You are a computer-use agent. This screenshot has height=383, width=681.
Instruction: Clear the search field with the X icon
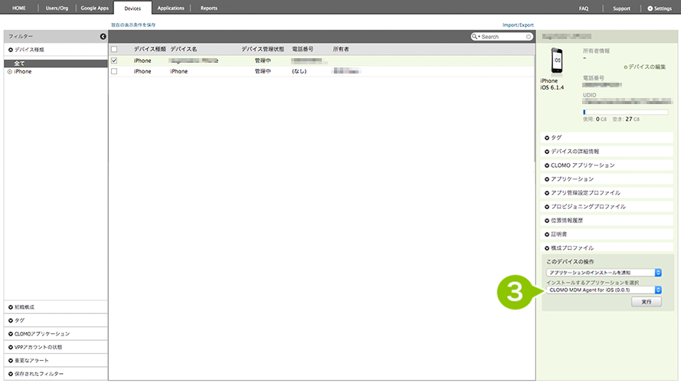529,36
